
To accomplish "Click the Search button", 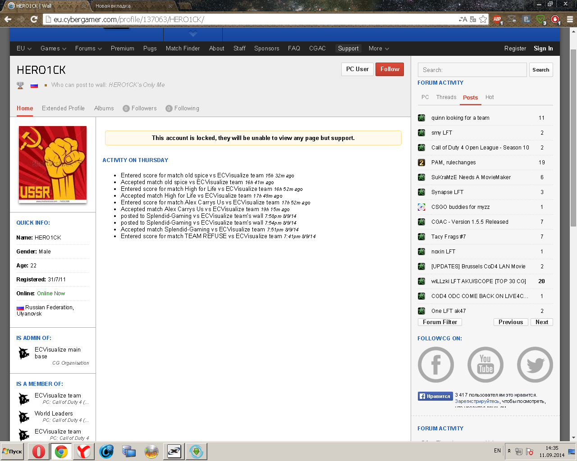I will tap(540, 70).
